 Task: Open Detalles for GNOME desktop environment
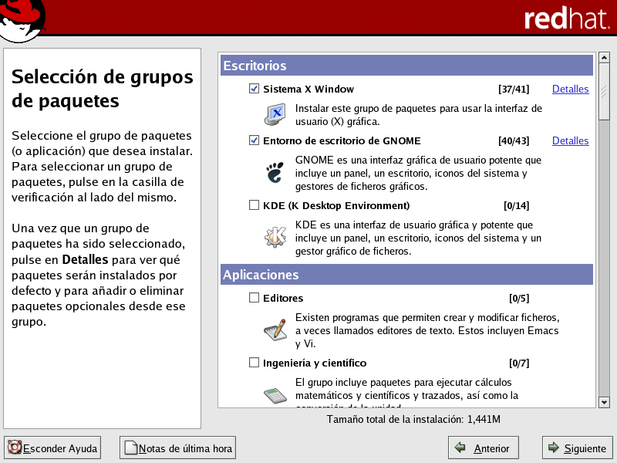pyautogui.click(x=570, y=140)
